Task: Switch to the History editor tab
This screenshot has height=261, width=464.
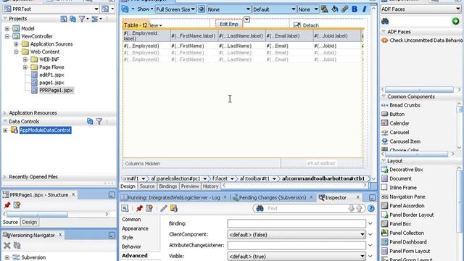Action: 210,186
